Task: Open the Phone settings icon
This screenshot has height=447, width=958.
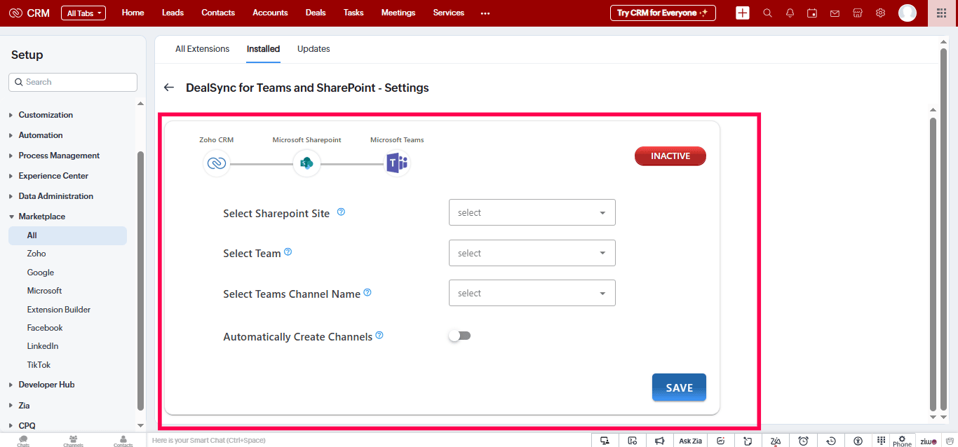Action: point(902,441)
